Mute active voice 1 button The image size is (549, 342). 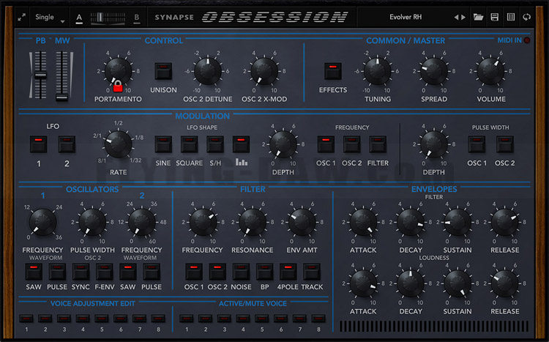186,319
